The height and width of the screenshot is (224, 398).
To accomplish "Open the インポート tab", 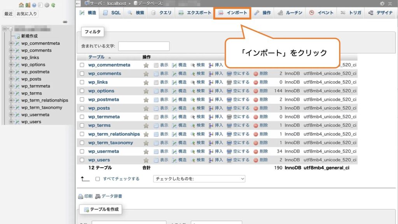I will [232, 13].
